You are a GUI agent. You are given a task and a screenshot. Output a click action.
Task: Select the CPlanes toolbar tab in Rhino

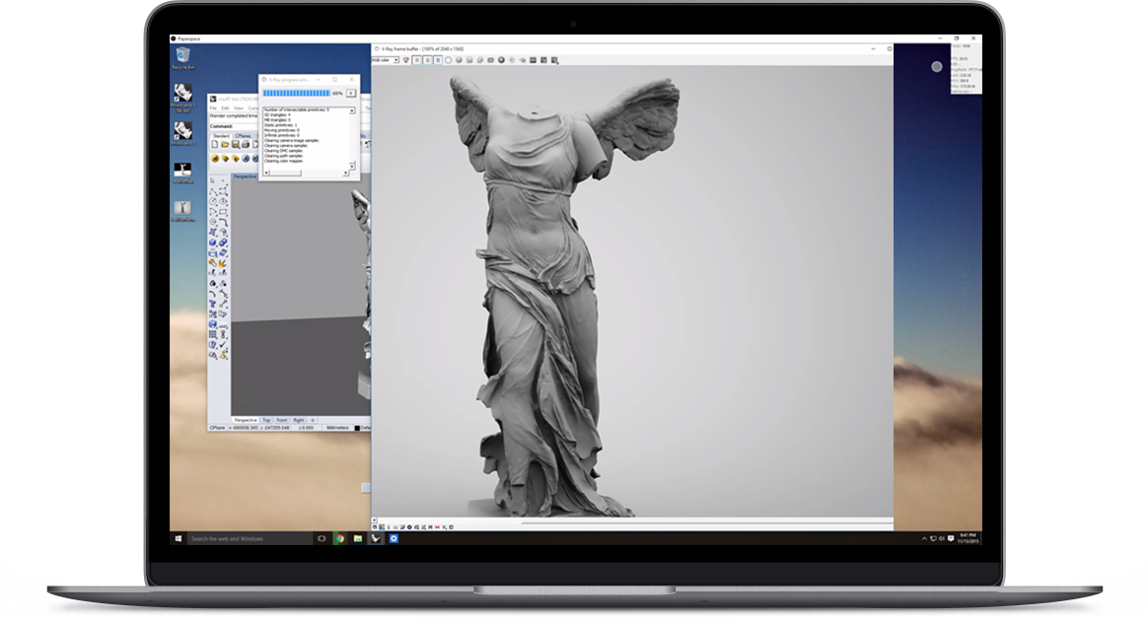click(x=243, y=136)
